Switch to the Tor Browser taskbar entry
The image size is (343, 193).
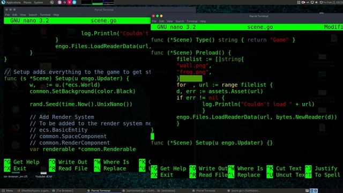point(63,191)
